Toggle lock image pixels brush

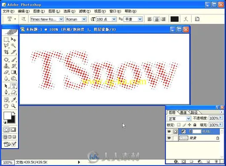coord(184,125)
